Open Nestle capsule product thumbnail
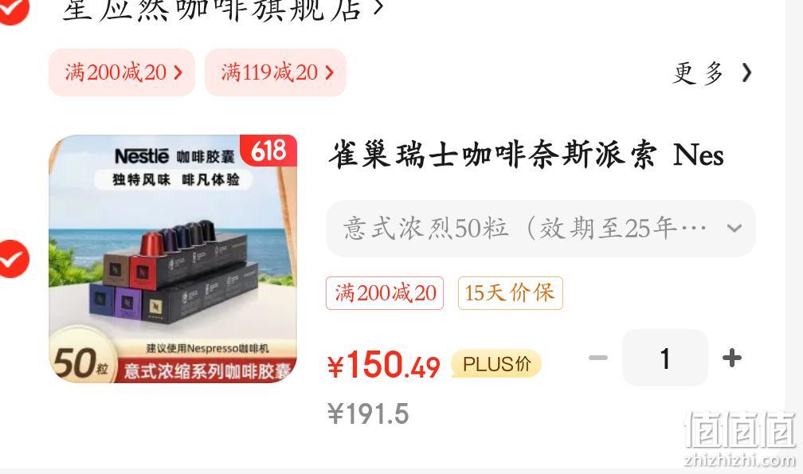This screenshot has width=803, height=474. coord(173,258)
